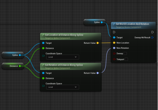Enable the Sweep checkbox
This screenshot has height=110, width=158.
click(125, 53)
